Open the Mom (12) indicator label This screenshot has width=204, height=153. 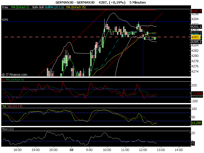click(x=7, y=129)
